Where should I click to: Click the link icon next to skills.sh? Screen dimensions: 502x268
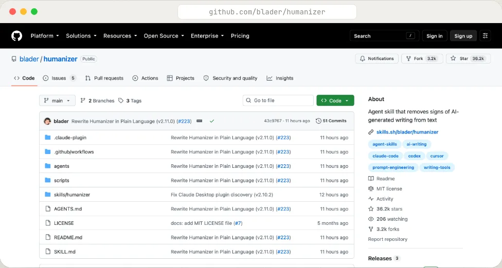click(371, 132)
